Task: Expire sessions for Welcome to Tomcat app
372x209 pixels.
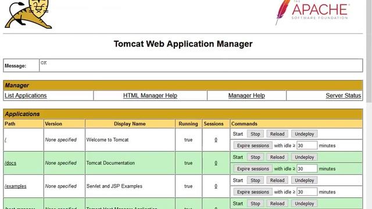Action: [x=253, y=146]
